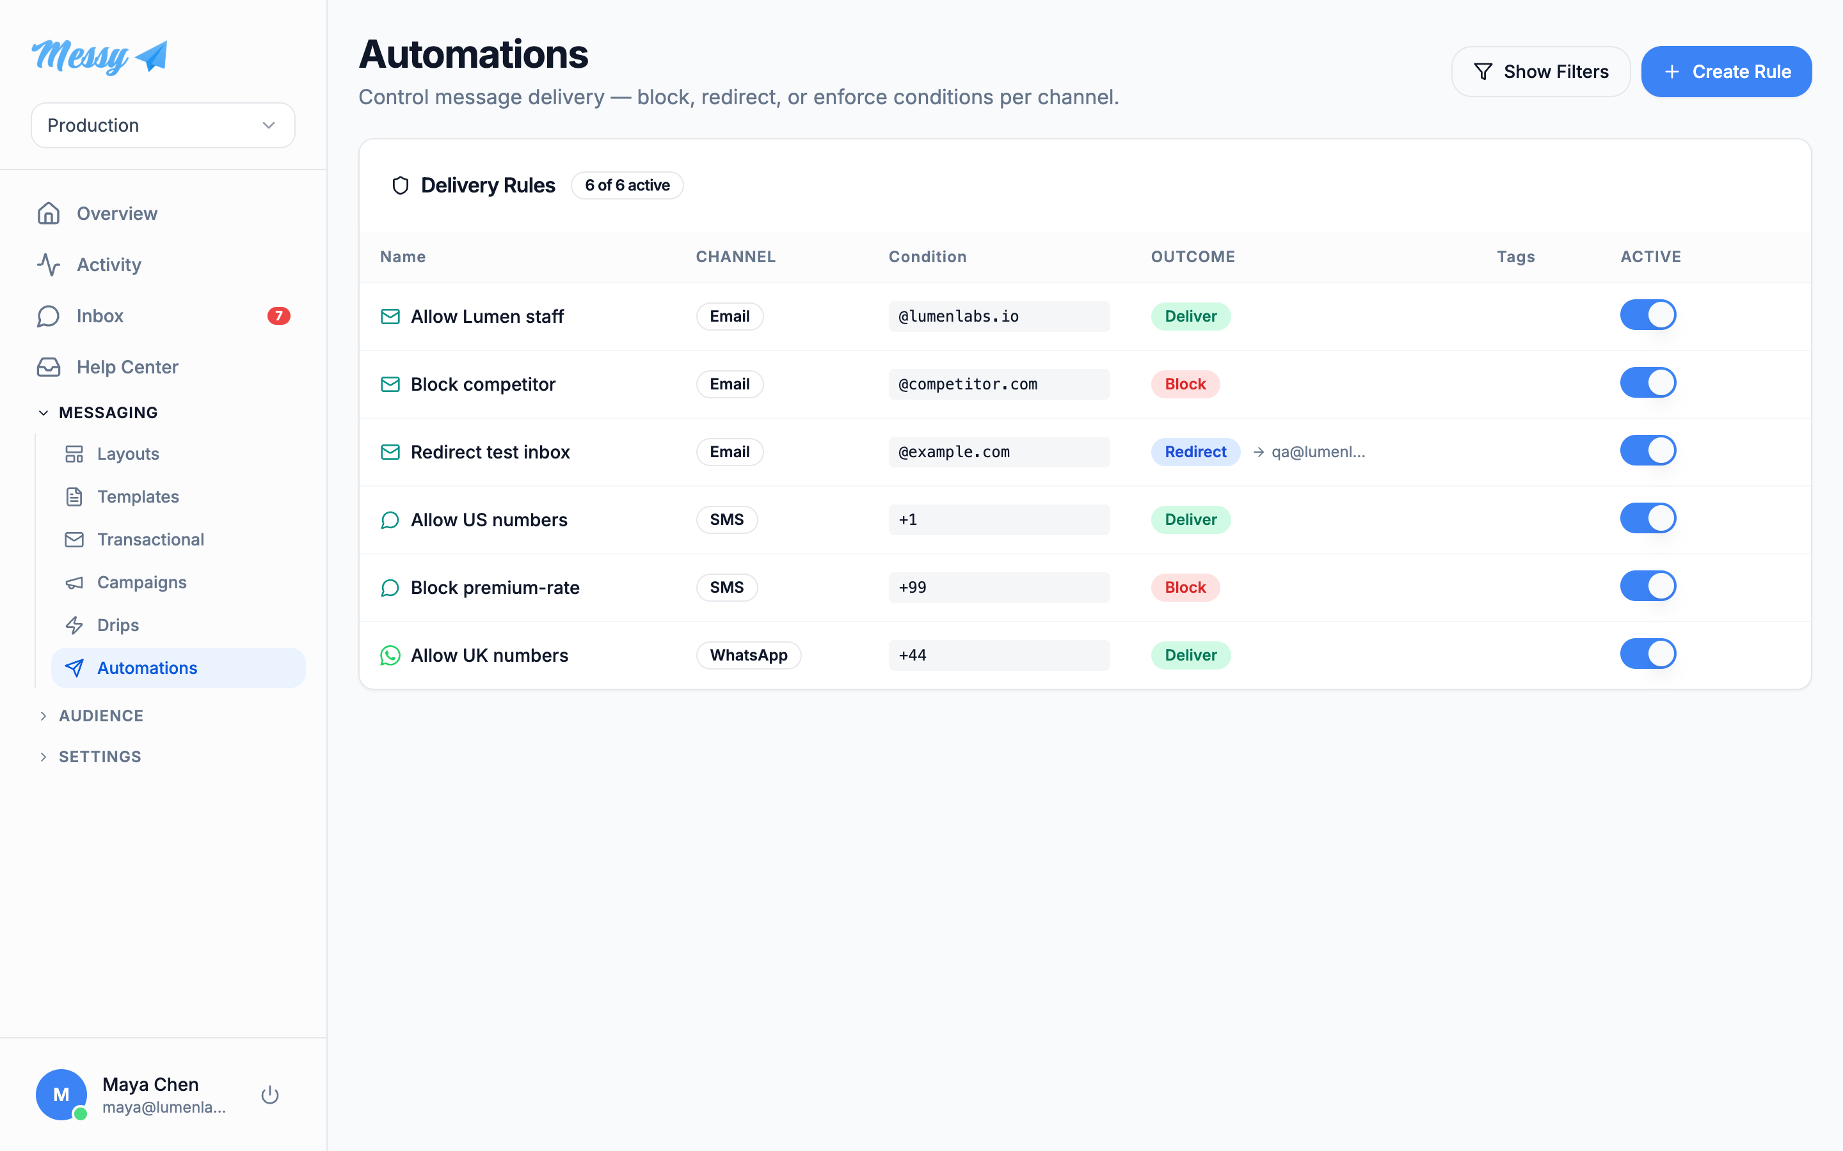Click the @example.com condition value

point(999,452)
